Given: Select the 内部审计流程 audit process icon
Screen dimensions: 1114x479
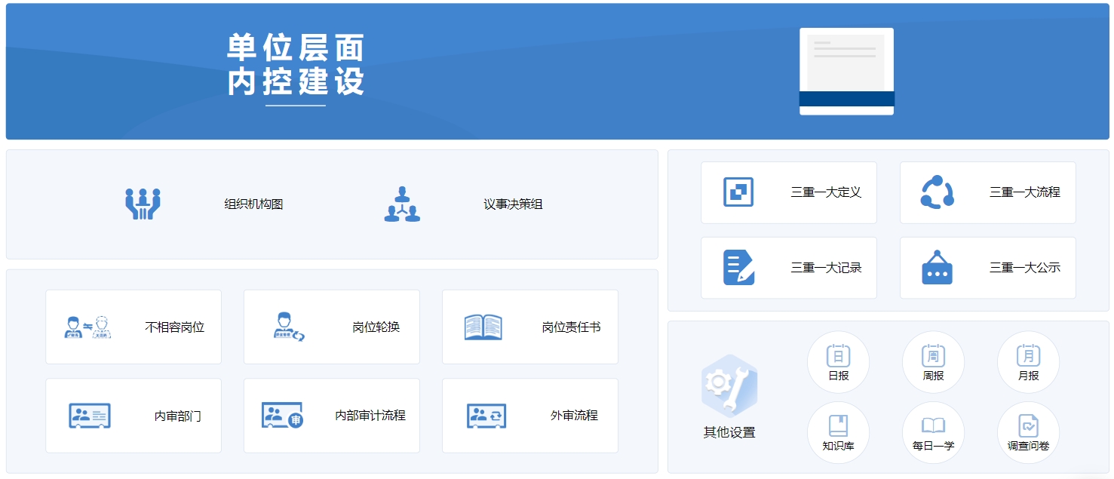Looking at the screenshot, I should pos(283,414).
